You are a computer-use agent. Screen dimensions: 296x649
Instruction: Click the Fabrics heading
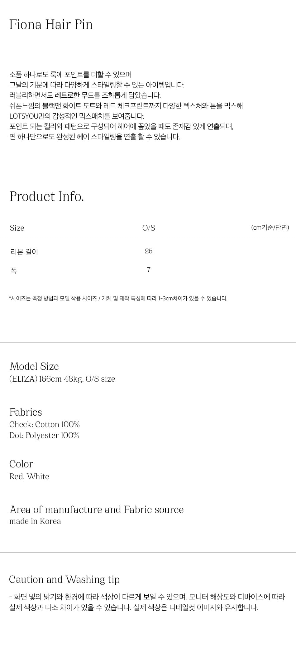click(26, 412)
